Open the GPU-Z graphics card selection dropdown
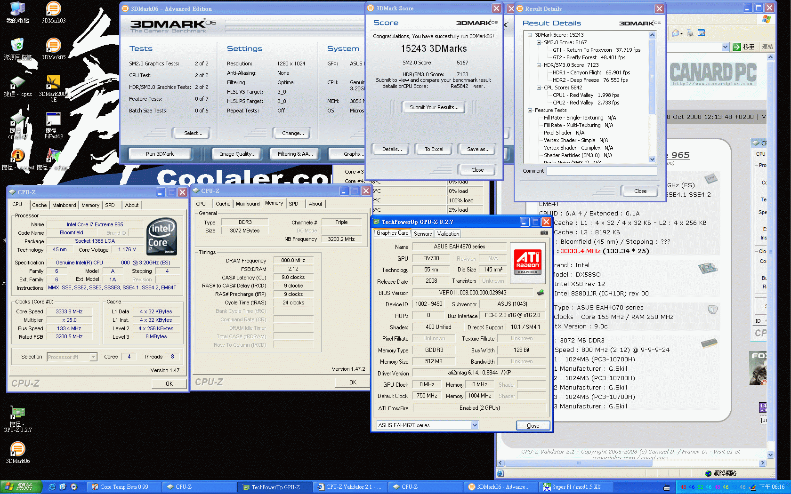 coord(475,425)
